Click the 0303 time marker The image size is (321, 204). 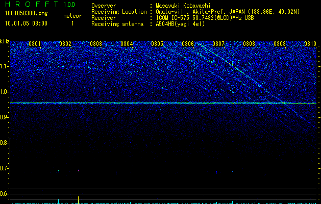(x=96, y=44)
